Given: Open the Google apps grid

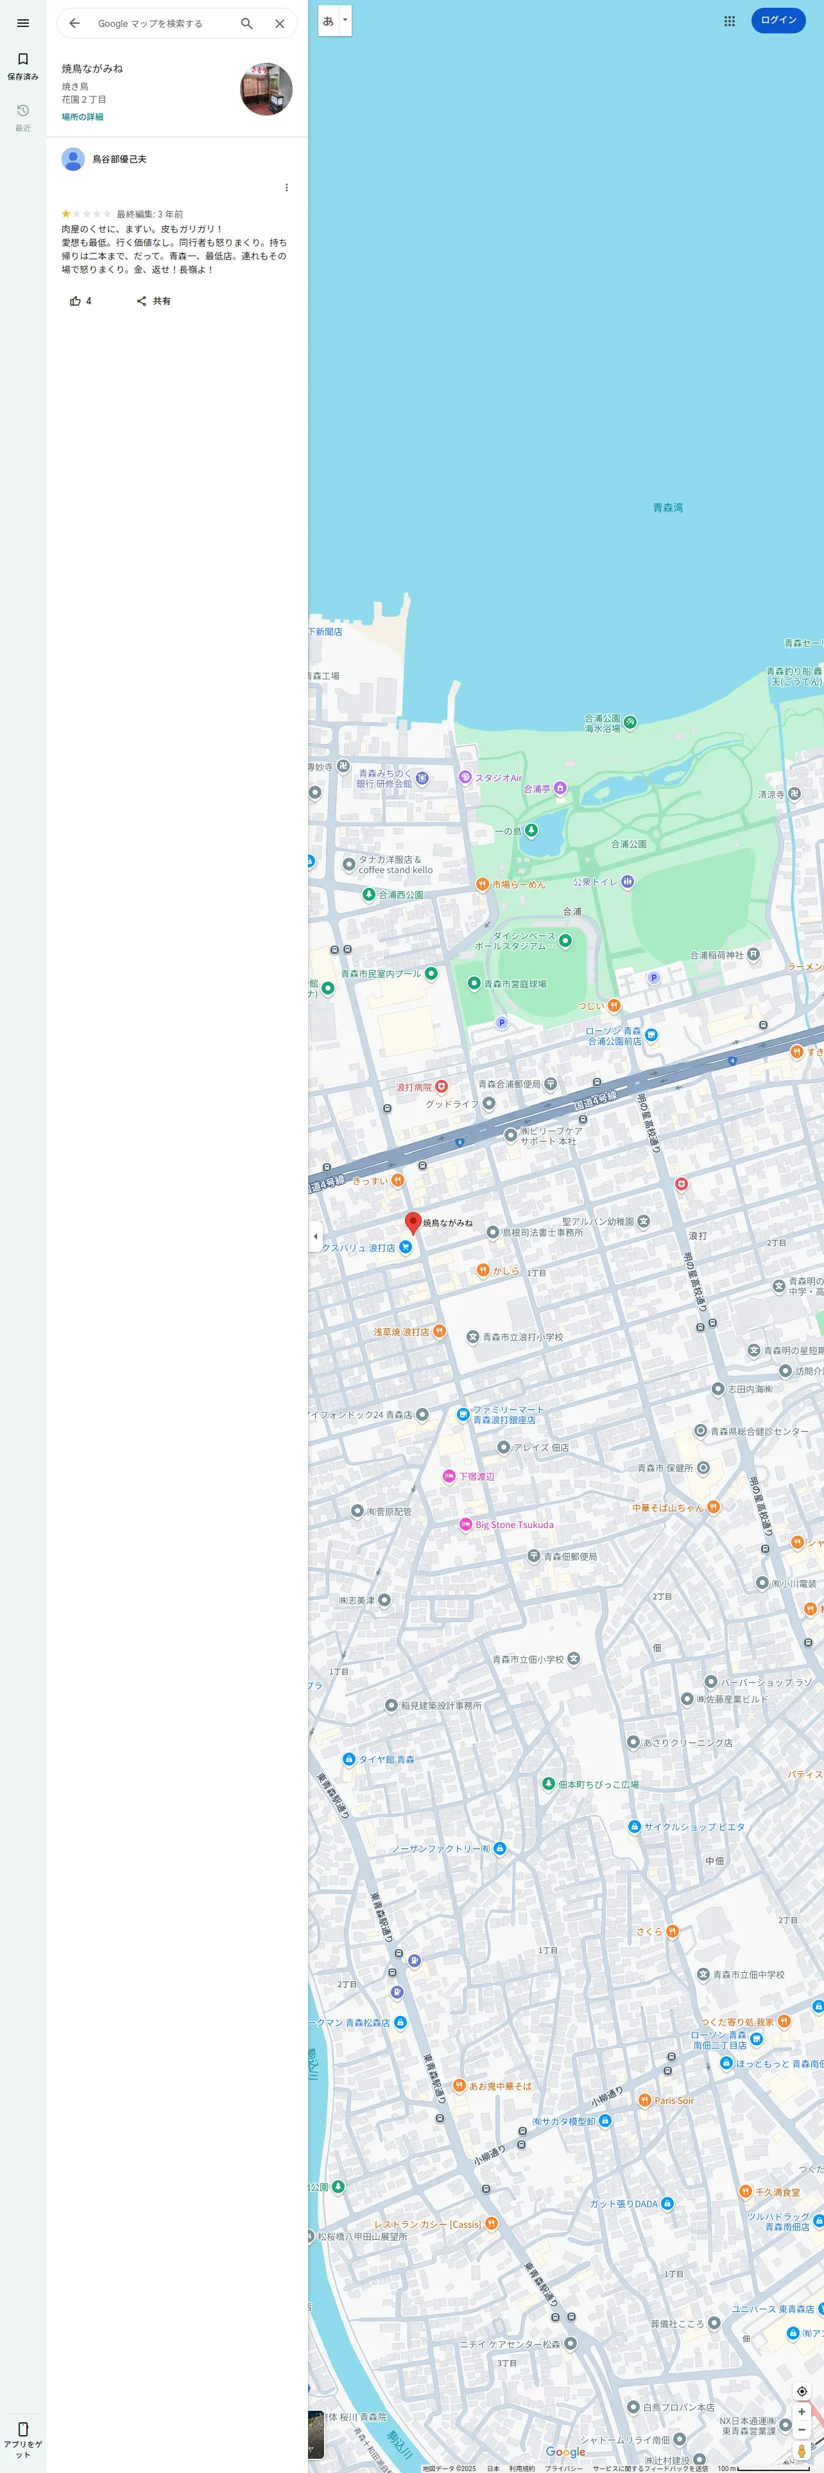Looking at the screenshot, I should coord(729,20).
